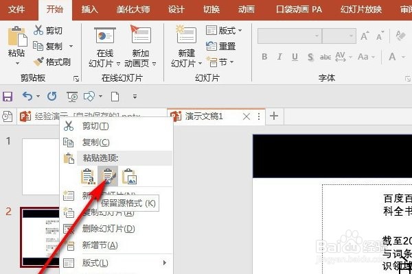412x274 pixels.
Task: Toggle italic I formatting
Action: [x=279, y=57]
